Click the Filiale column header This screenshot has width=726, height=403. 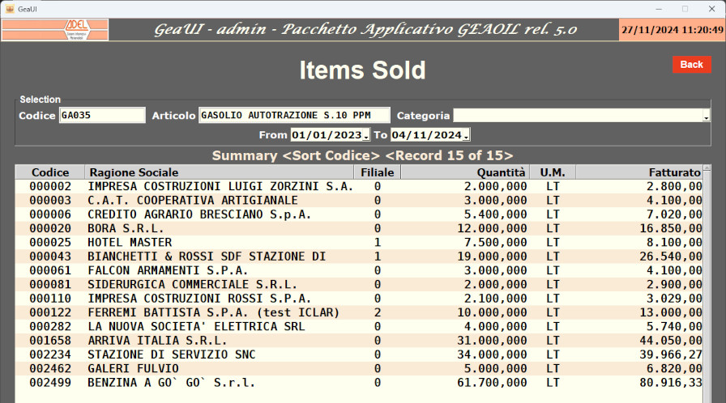[x=378, y=172]
